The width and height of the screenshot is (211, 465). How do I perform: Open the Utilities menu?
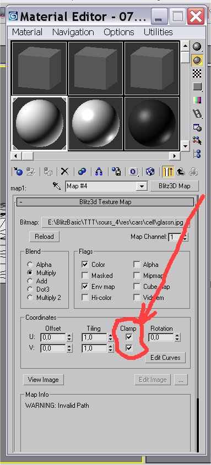coord(158,32)
